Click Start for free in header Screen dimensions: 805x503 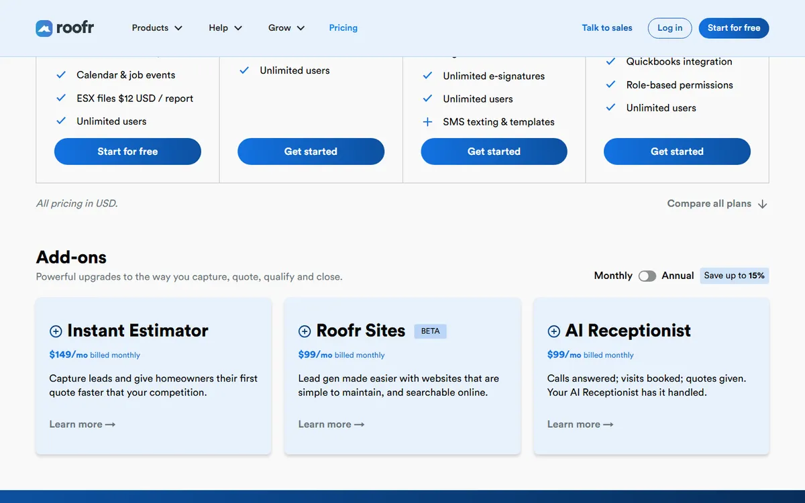pyautogui.click(x=734, y=27)
